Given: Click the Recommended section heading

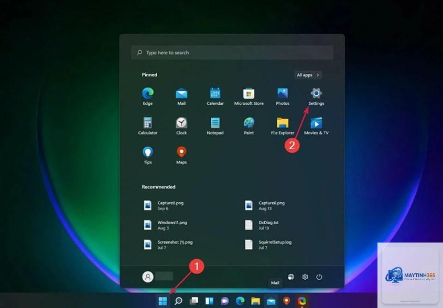Looking at the screenshot, I should 158,187.
